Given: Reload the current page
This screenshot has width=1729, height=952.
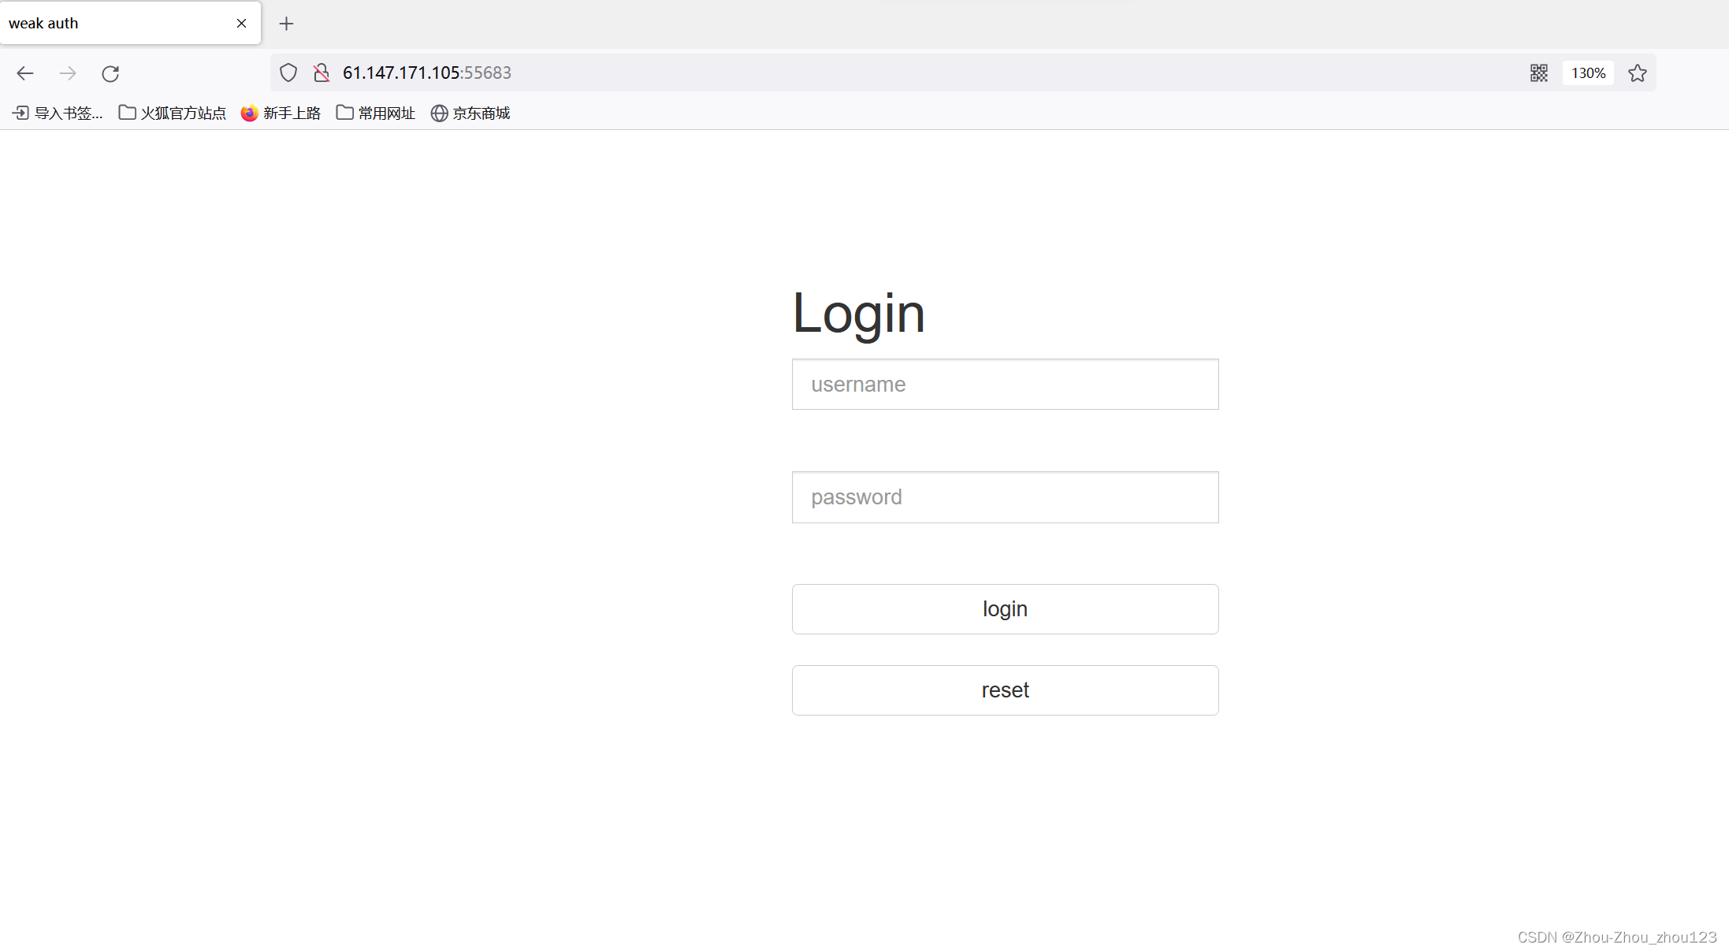Looking at the screenshot, I should coord(110,73).
